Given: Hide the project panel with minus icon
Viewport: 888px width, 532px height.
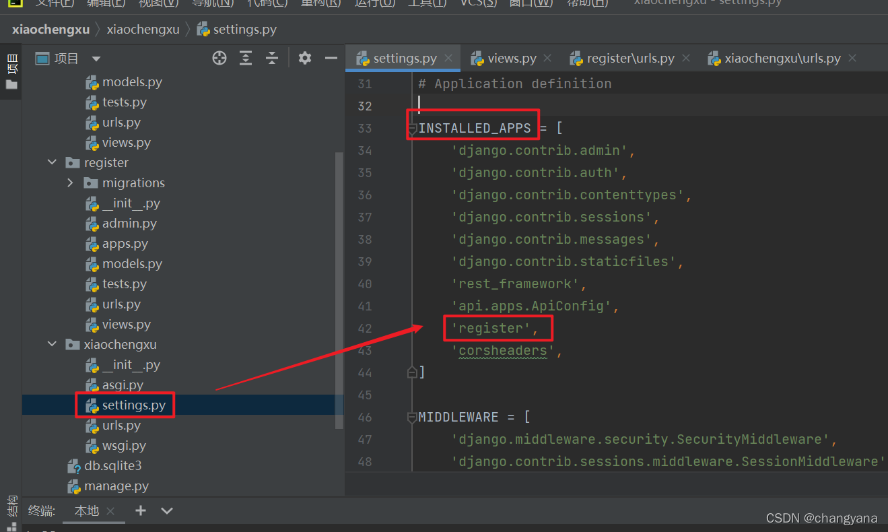Looking at the screenshot, I should (331, 59).
